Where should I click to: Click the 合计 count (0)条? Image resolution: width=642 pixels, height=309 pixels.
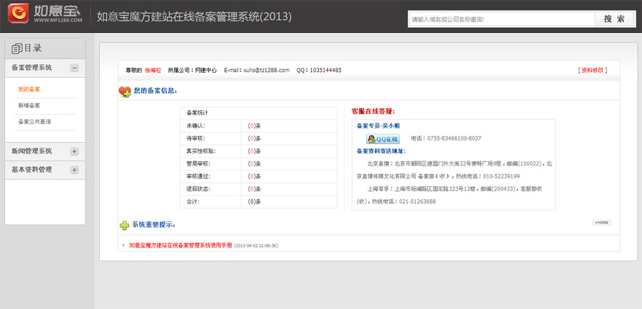point(254,202)
